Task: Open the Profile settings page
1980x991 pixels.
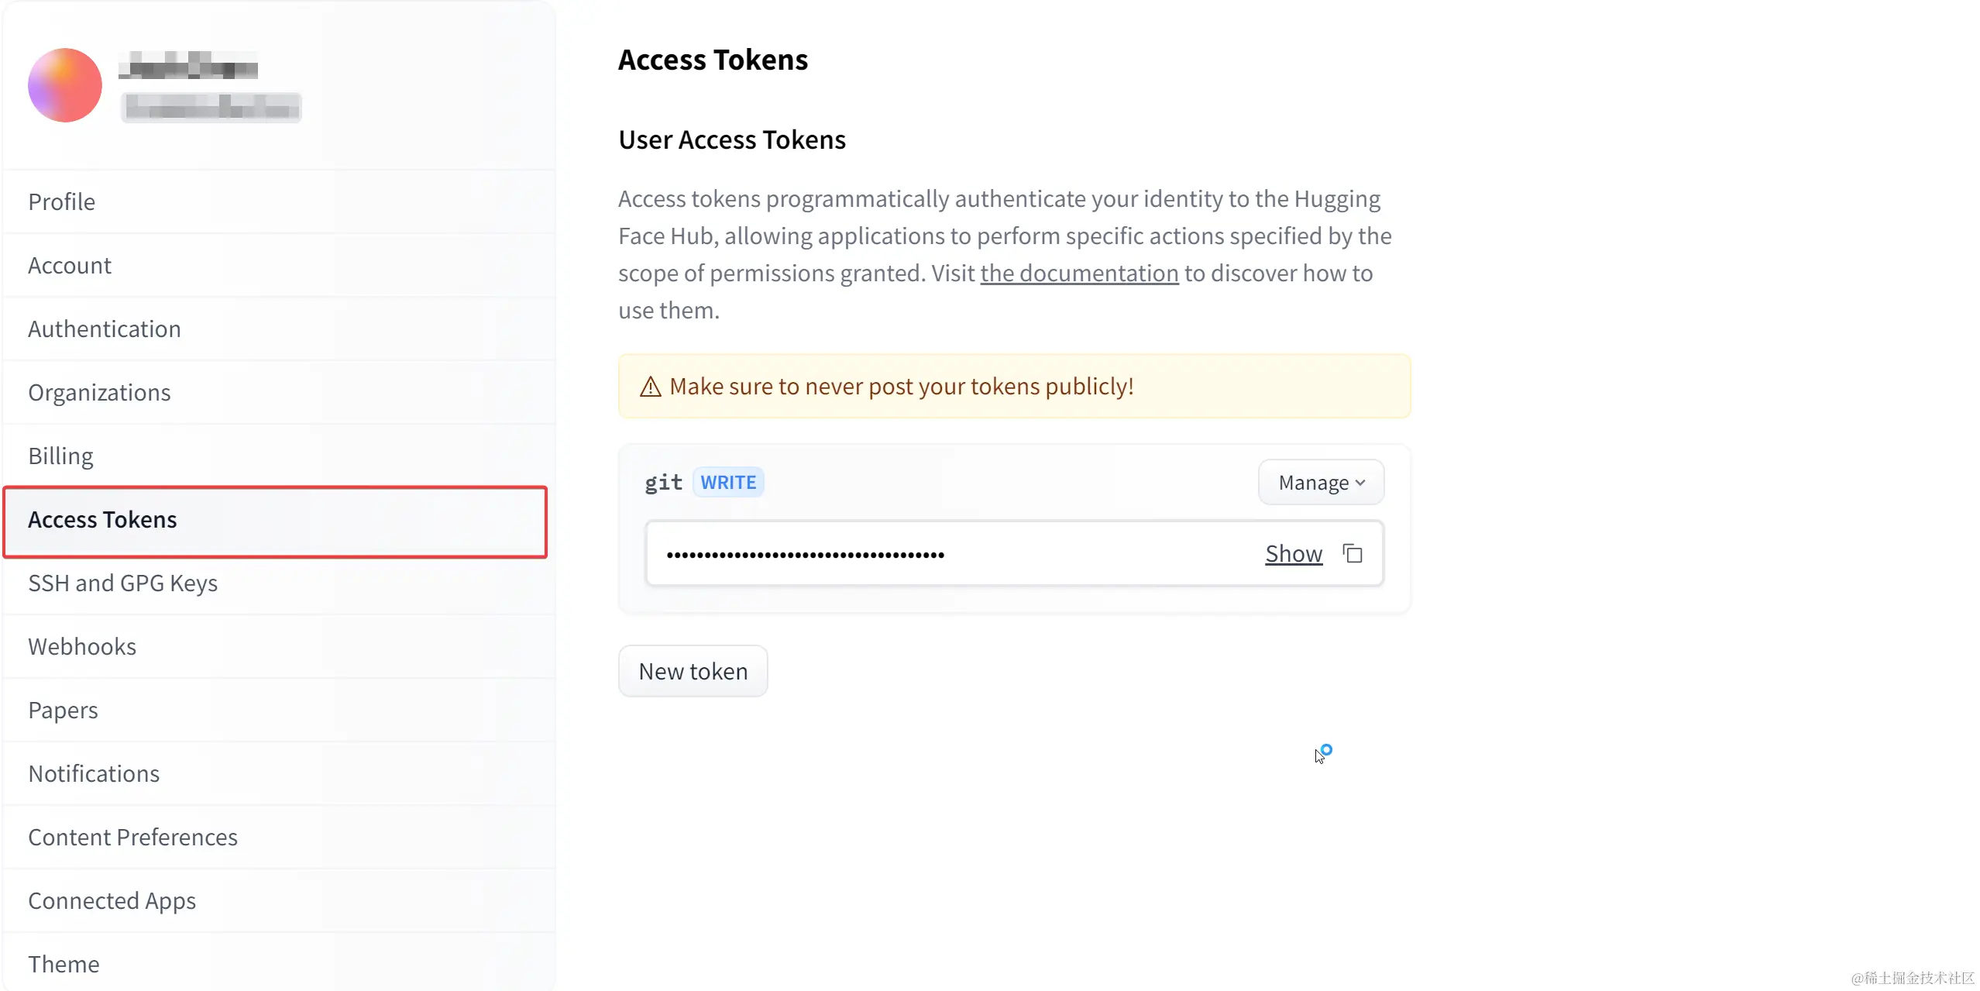Action: click(x=62, y=201)
